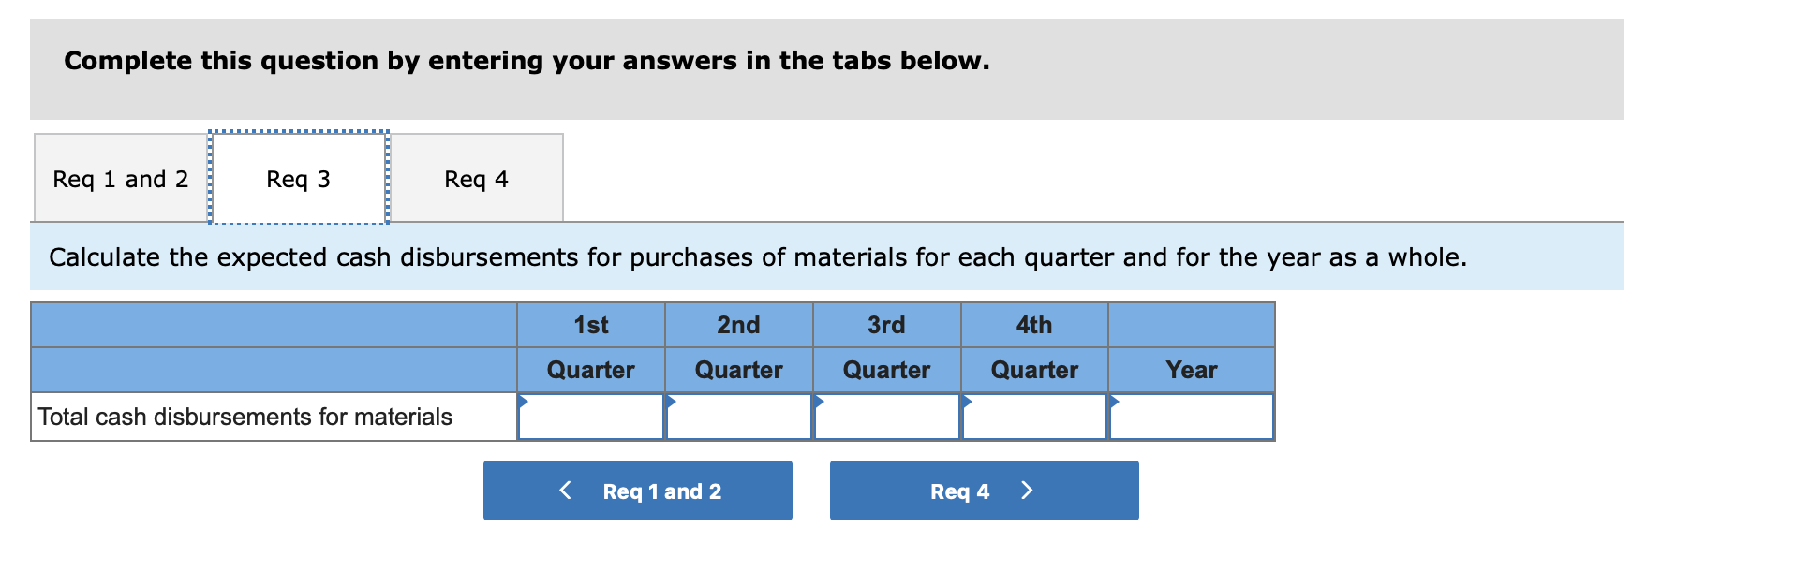Click the left chevron on Req 1 and 2 button
Screen dimensions: 1795x586
tap(564, 490)
